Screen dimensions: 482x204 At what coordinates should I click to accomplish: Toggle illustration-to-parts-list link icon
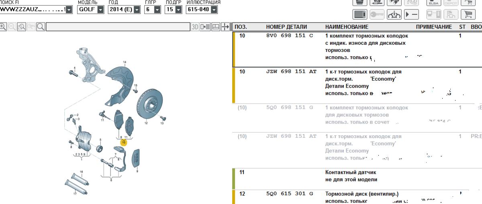coord(206,27)
